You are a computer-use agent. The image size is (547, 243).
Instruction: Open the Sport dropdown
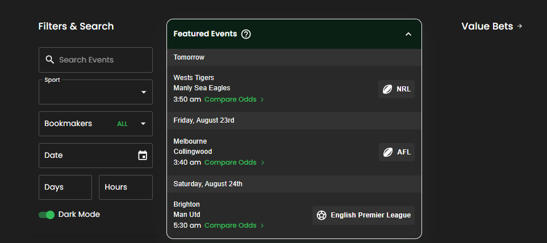(95, 92)
